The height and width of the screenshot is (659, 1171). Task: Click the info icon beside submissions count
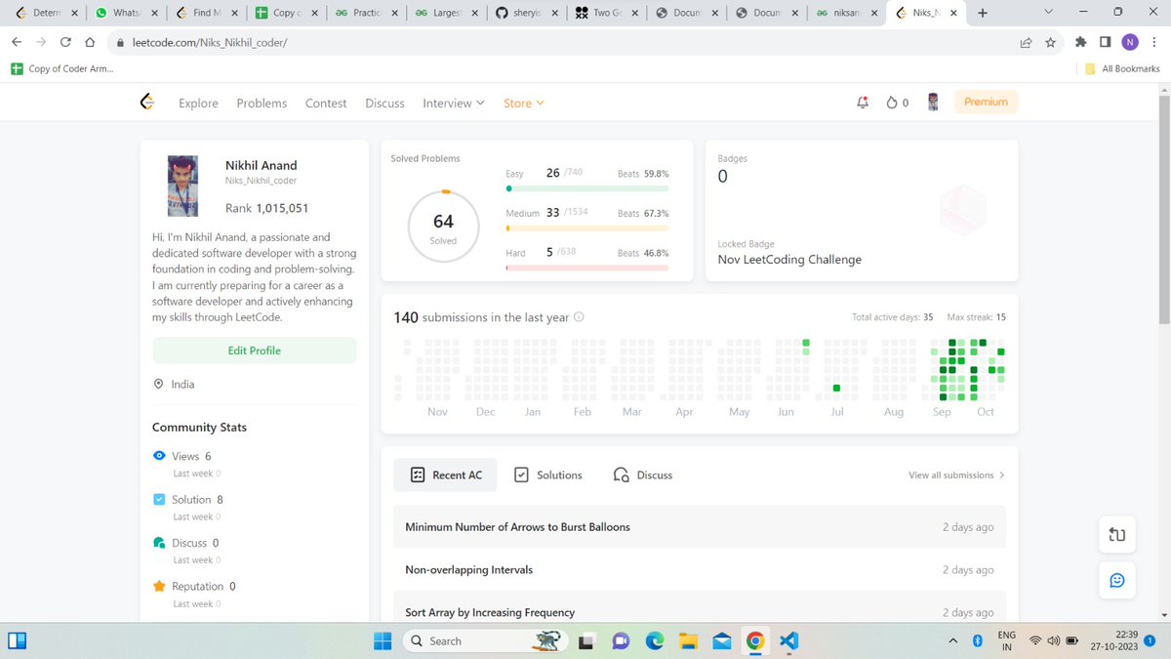point(579,317)
